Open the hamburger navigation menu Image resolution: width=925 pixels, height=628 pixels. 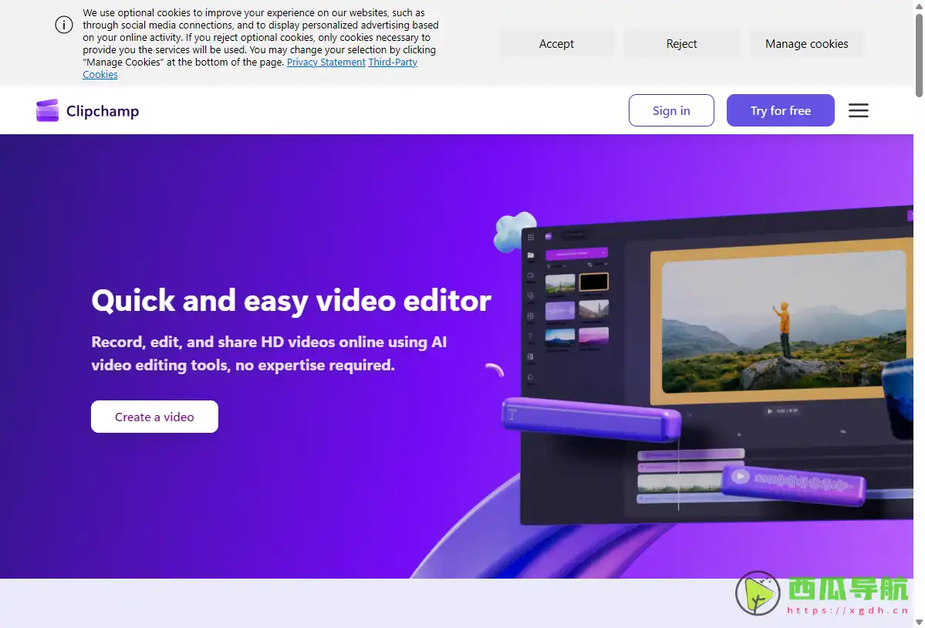pyautogui.click(x=858, y=110)
